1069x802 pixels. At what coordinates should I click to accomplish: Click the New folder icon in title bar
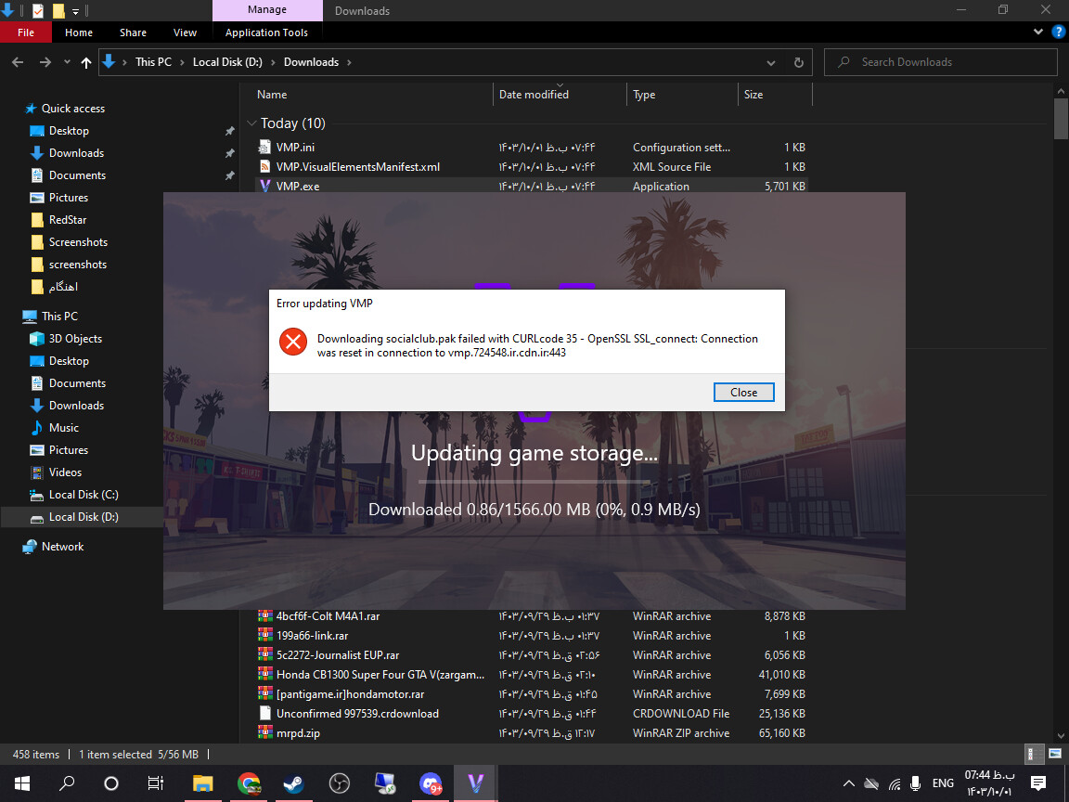tap(58, 10)
